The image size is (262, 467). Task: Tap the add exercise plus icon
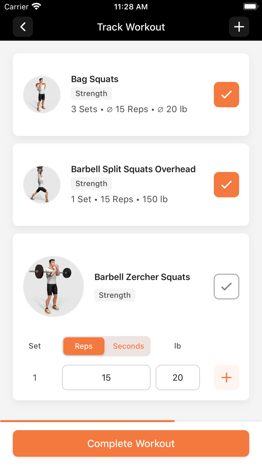click(239, 27)
